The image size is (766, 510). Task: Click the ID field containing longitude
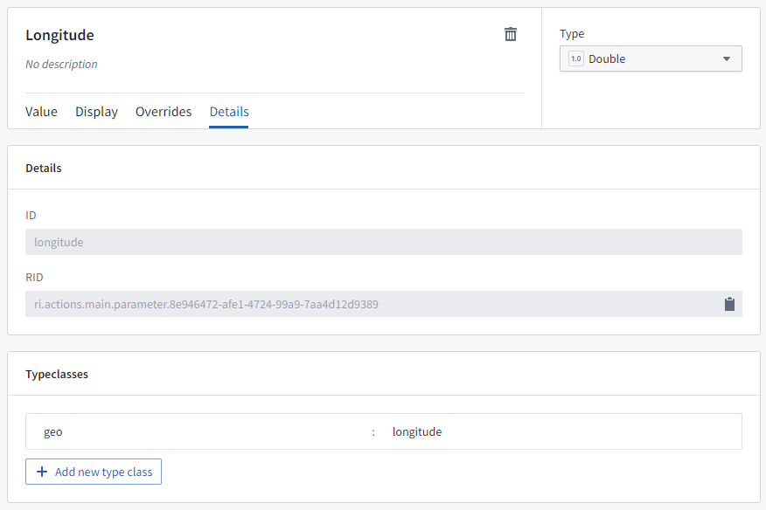(x=384, y=242)
